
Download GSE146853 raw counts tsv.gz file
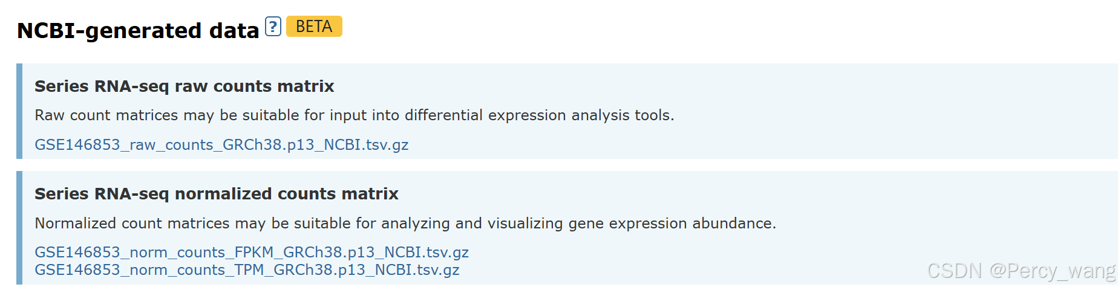221,145
